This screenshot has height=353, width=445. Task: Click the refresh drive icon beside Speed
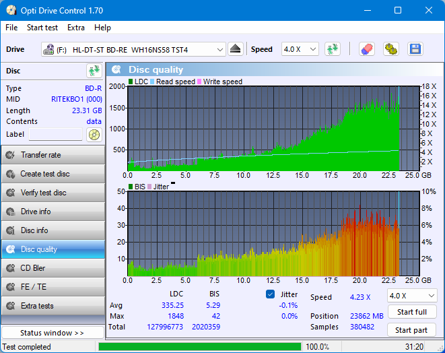coord(333,49)
